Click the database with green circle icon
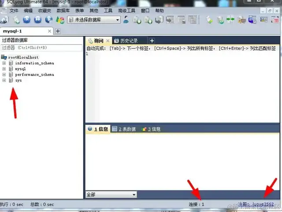This screenshot has width=282, height=212. click(x=220, y=20)
